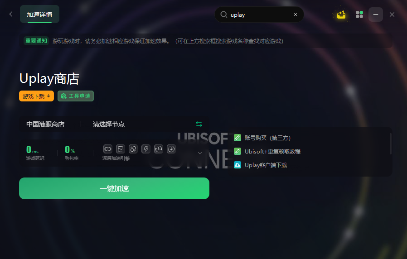Click the green swap arrows for node switching

(199, 124)
